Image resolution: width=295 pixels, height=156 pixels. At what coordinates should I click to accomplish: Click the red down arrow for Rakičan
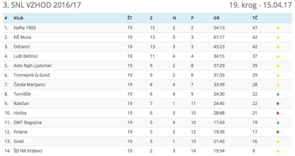point(278,104)
